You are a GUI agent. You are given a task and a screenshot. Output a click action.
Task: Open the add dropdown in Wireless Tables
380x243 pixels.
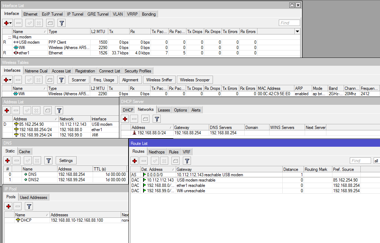tap(7, 80)
